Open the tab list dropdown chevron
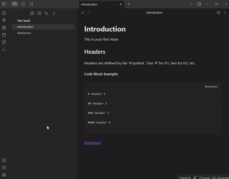This screenshot has width=229, height=179. (x=192, y=4)
